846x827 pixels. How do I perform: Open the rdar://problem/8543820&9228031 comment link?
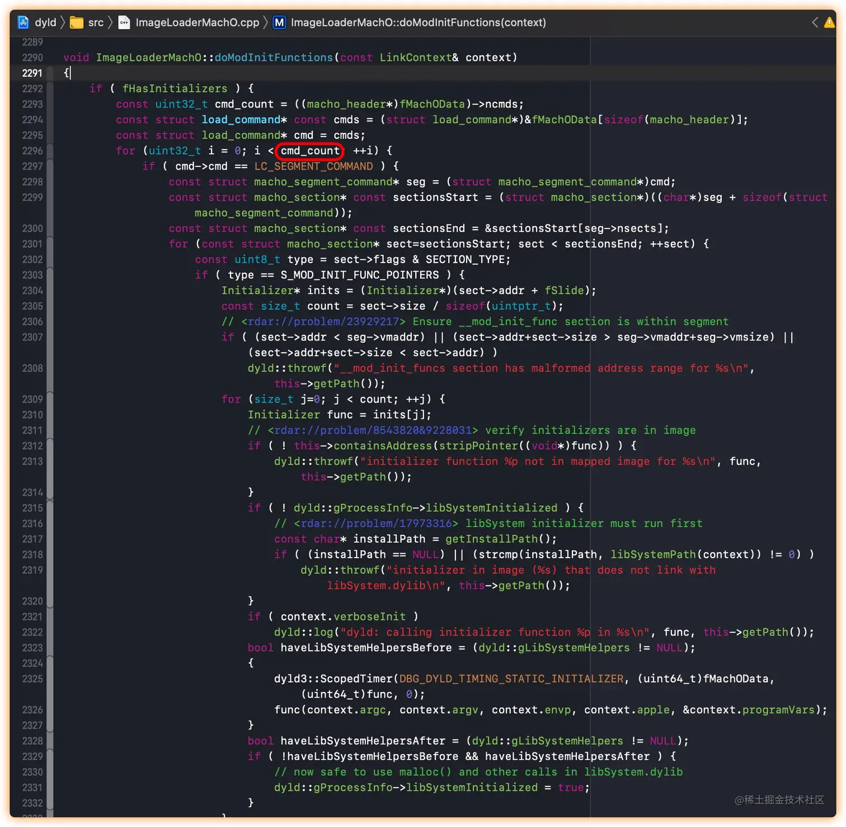(373, 430)
